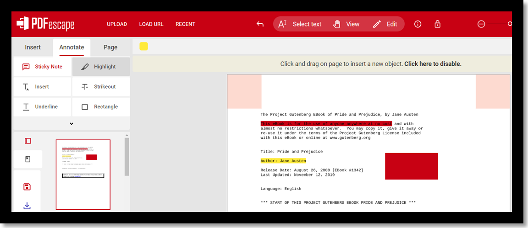Open LOAD URL option
This screenshot has height=228, width=528.
(x=151, y=24)
